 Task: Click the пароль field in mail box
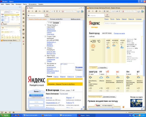coord(36,105)
